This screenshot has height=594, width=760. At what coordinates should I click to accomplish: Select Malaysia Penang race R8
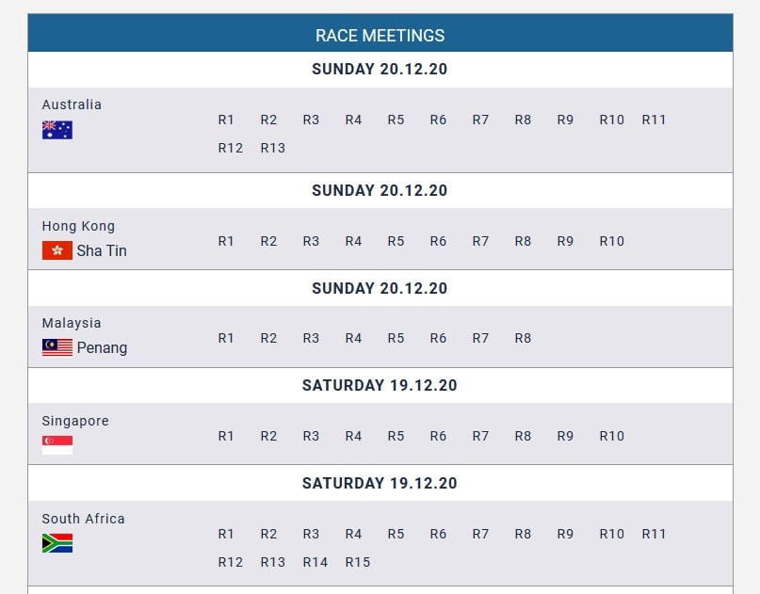click(x=523, y=338)
